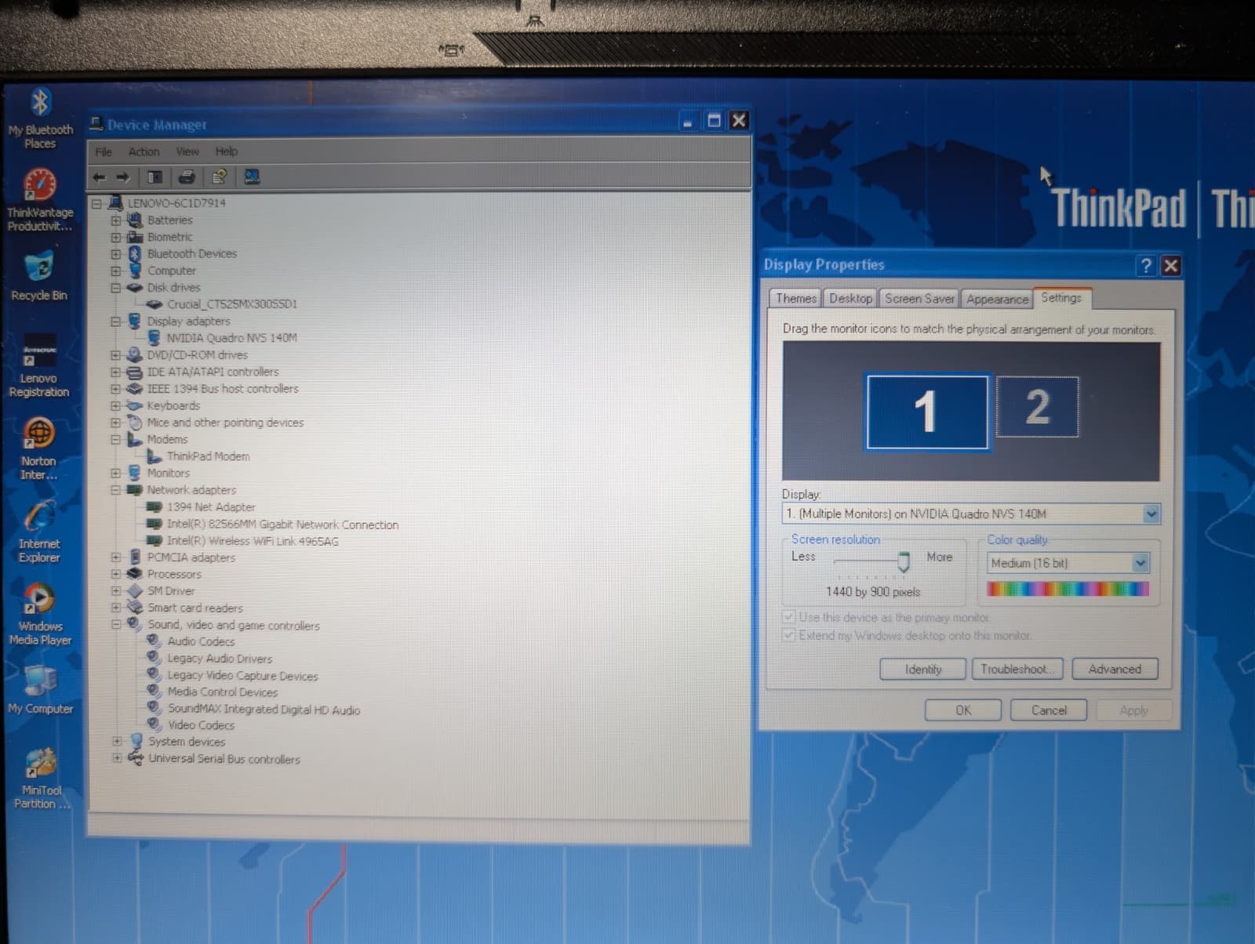Viewport: 1255px width, 944px height.
Task: Click Scan for hardware changes toolbar icon
Action: [x=252, y=177]
